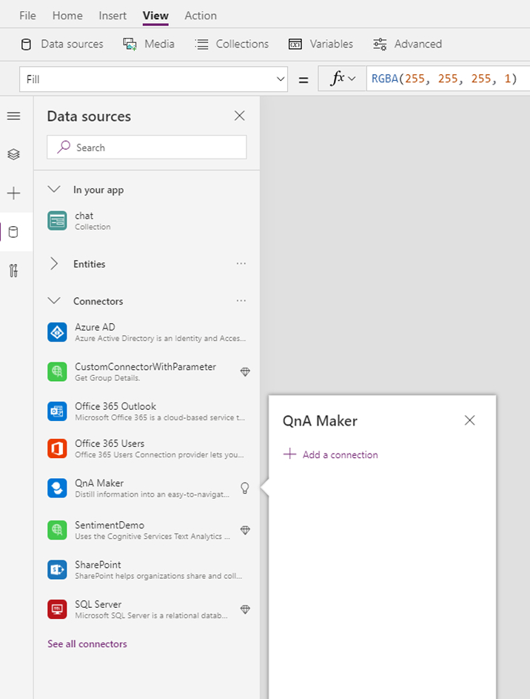Open Media from the ribbon
The width and height of the screenshot is (530, 699).
point(149,44)
